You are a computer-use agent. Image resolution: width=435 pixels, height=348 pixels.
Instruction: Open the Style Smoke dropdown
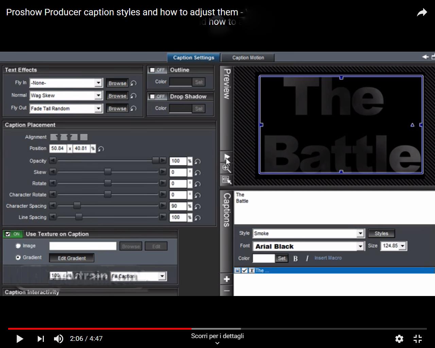click(x=361, y=233)
